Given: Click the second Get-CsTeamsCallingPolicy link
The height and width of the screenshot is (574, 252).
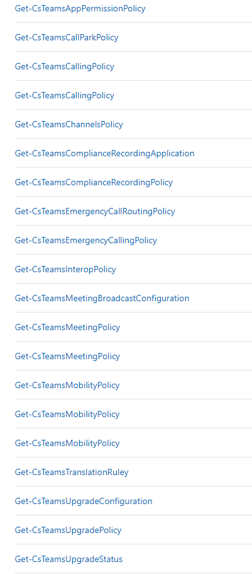Looking at the screenshot, I should click(64, 95).
